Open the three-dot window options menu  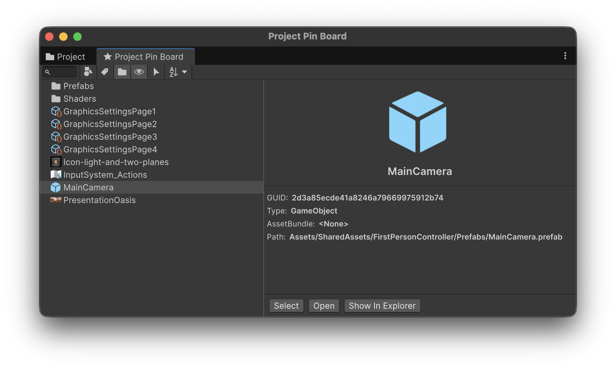[x=565, y=56]
